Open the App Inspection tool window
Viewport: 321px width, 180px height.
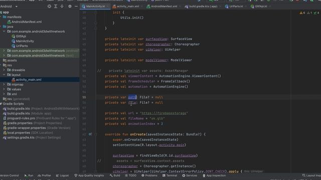pos(214,175)
